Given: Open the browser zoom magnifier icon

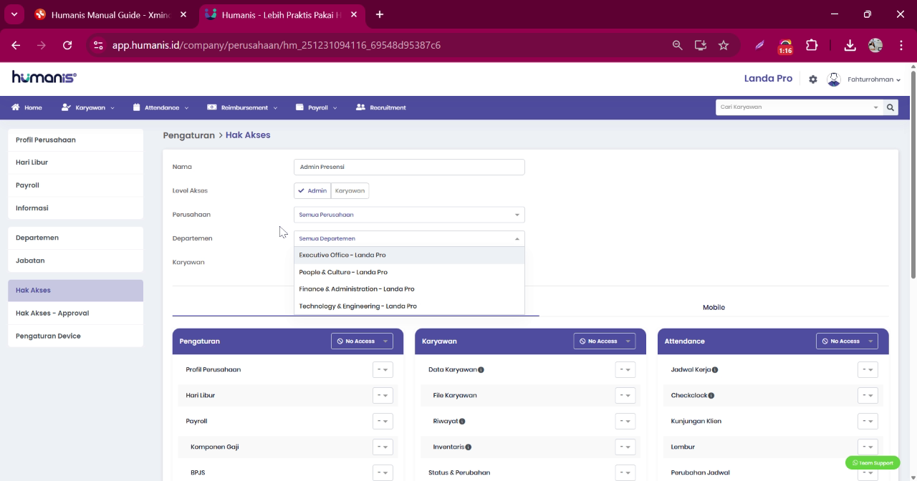Looking at the screenshot, I should (677, 45).
